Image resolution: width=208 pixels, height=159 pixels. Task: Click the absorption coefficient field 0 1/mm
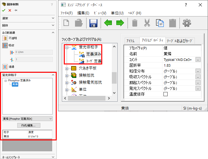34,52
